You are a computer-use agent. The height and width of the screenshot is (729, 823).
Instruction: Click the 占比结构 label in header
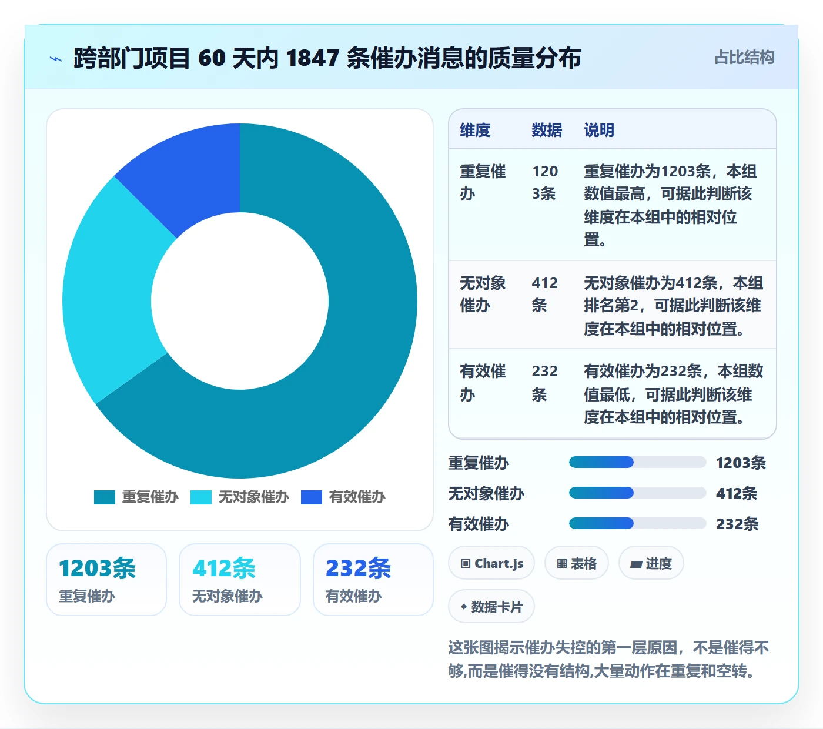[744, 58]
